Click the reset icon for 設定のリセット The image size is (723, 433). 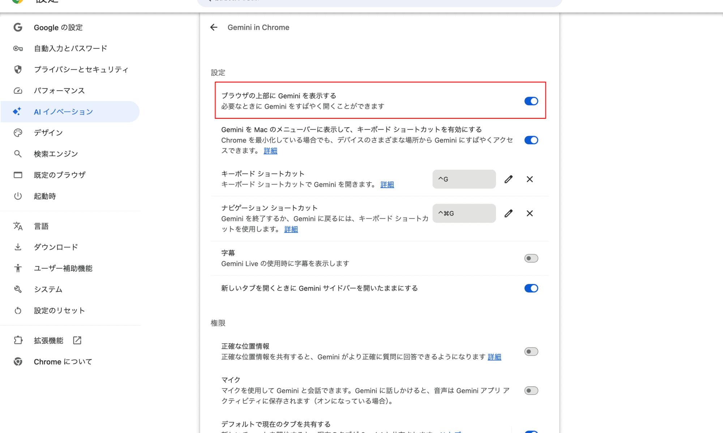pyautogui.click(x=18, y=310)
